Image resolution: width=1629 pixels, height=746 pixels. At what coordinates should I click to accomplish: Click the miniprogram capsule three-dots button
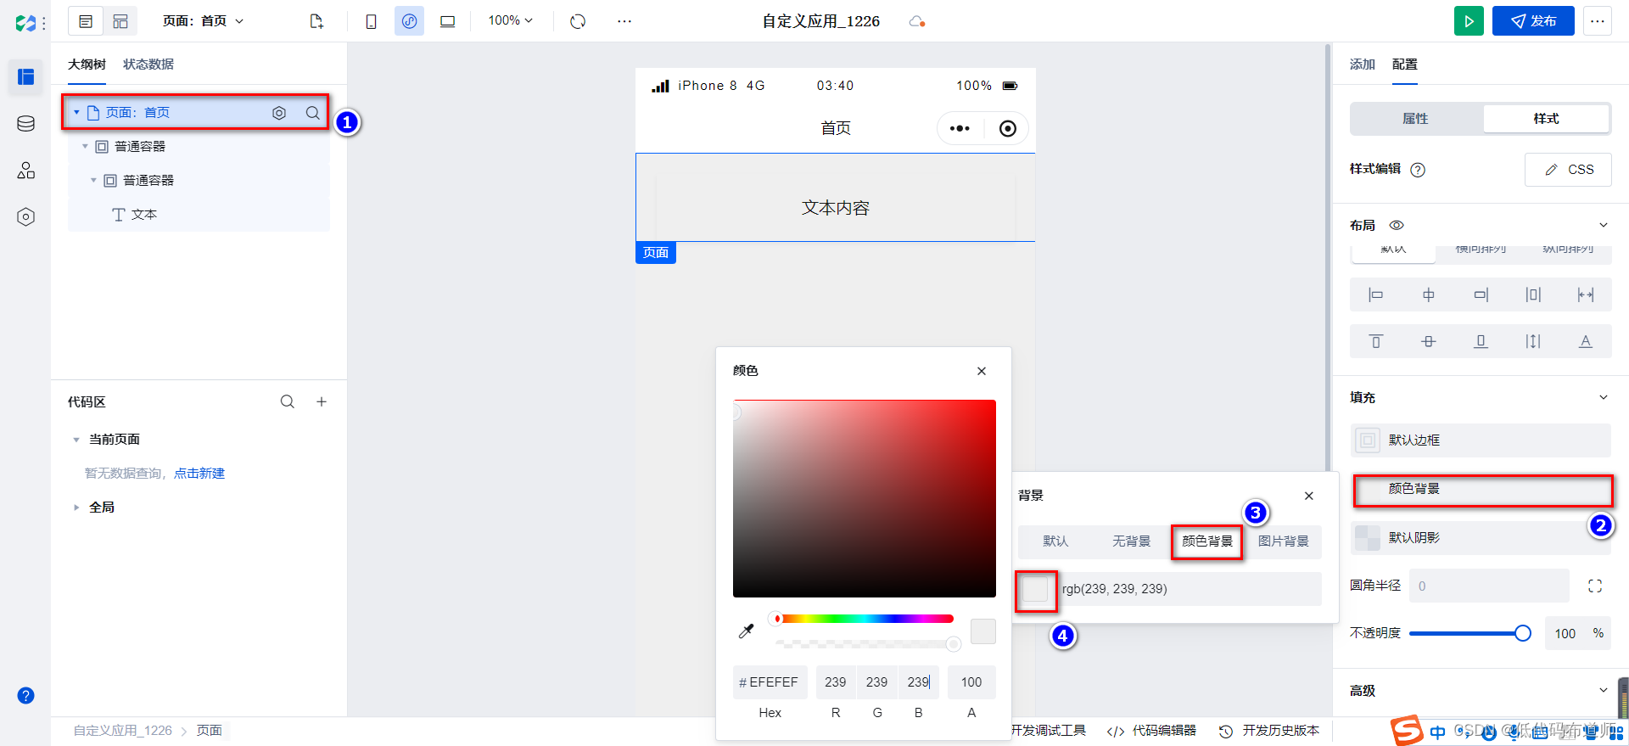(x=960, y=128)
